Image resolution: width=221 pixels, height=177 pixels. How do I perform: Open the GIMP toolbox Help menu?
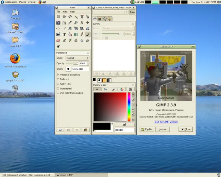(72, 12)
